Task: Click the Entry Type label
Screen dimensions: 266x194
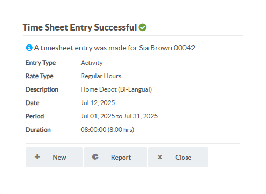Action: pos(41,63)
